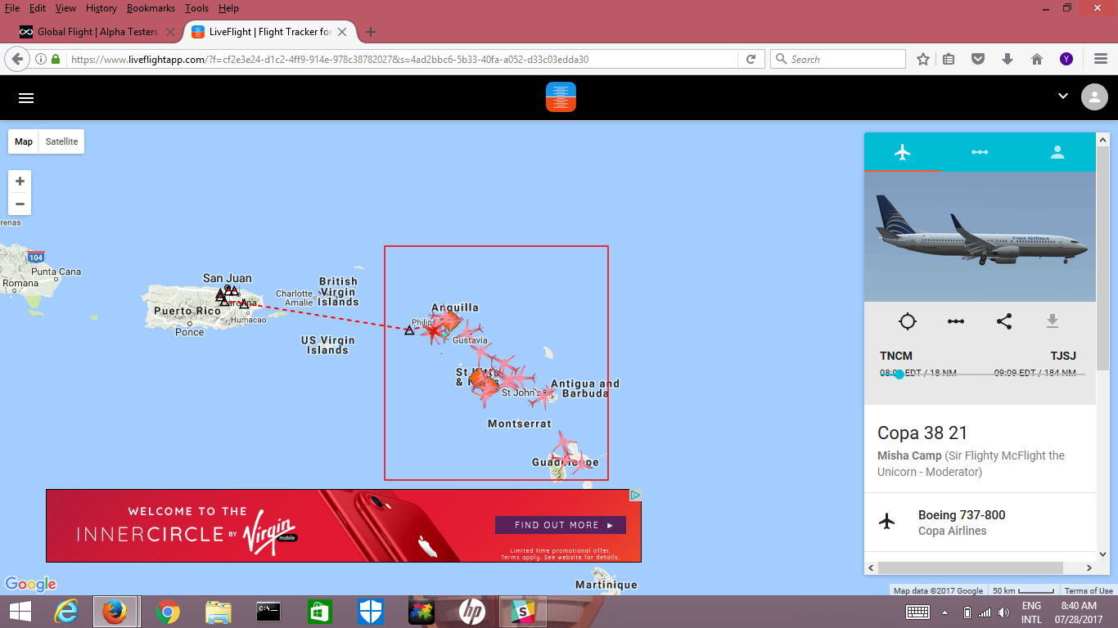Viewport: 1118px width, 628px height.
Task: Click the Google logo on the map
Action: pos(30,584)
